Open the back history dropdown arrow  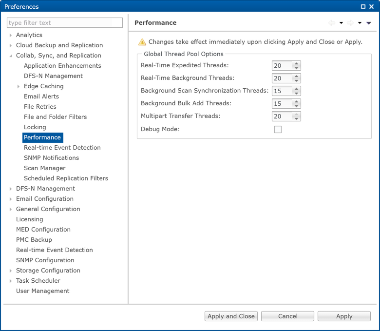[x=341, y=23]
